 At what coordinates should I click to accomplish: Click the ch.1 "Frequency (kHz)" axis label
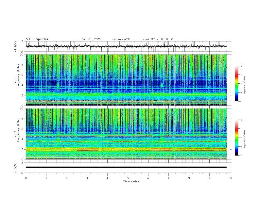point(18,76)
